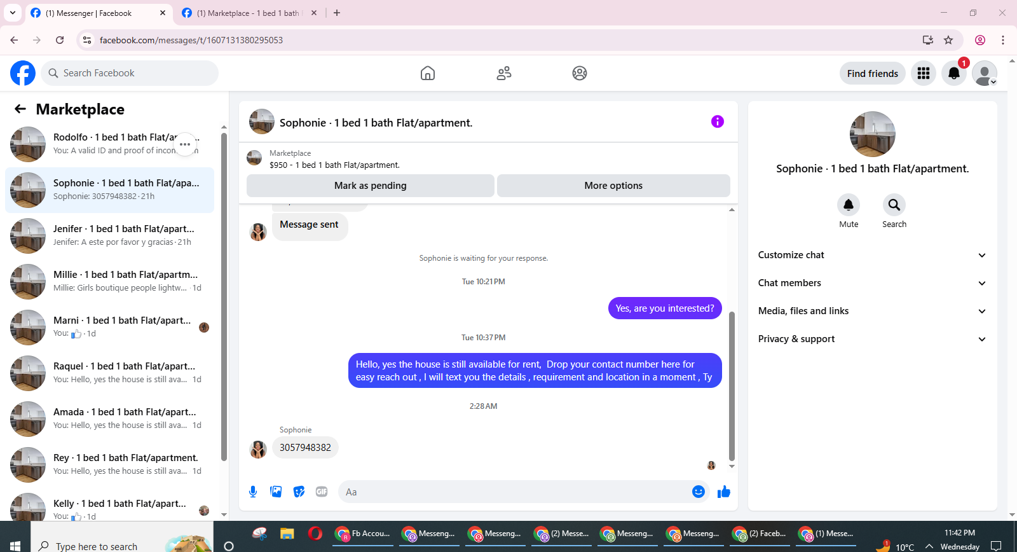Open Millie conversation
Screen dimensions: 1017x552
click(109, 282)
